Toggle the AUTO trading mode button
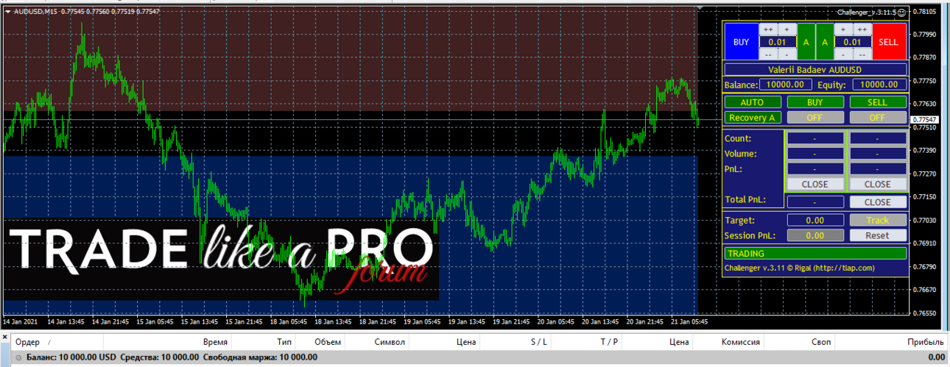 tap(752, 102)
